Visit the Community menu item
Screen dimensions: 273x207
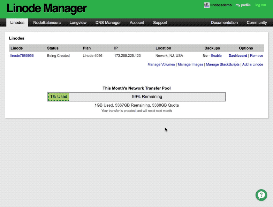click(x=257, y=23)
